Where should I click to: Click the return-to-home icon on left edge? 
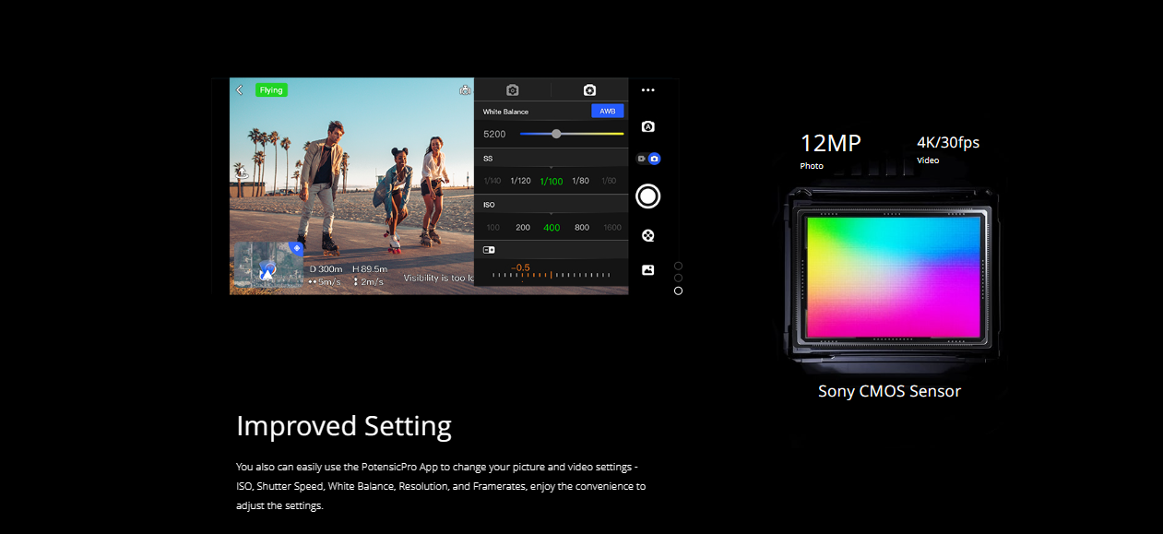(242, 172)
